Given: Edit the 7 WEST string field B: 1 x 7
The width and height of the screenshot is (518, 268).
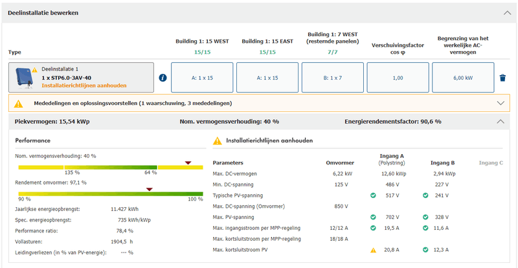Looking at the screenshot, I should [333, 78].
